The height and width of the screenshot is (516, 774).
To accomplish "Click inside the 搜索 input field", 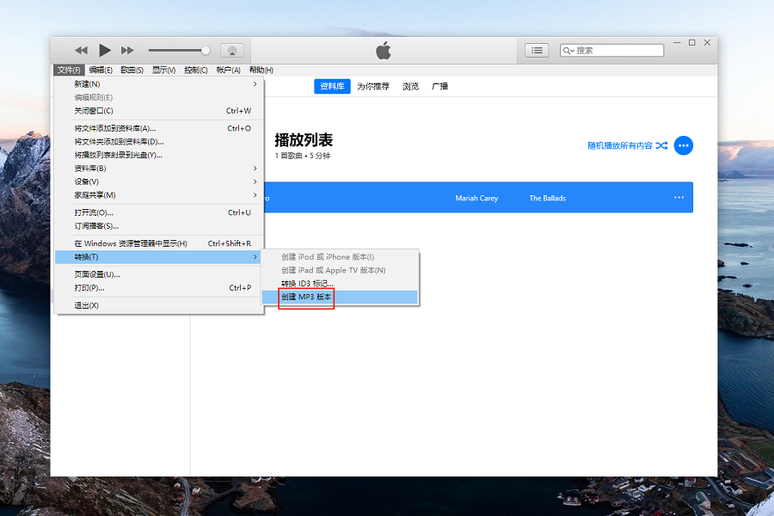I will point(615,51).
